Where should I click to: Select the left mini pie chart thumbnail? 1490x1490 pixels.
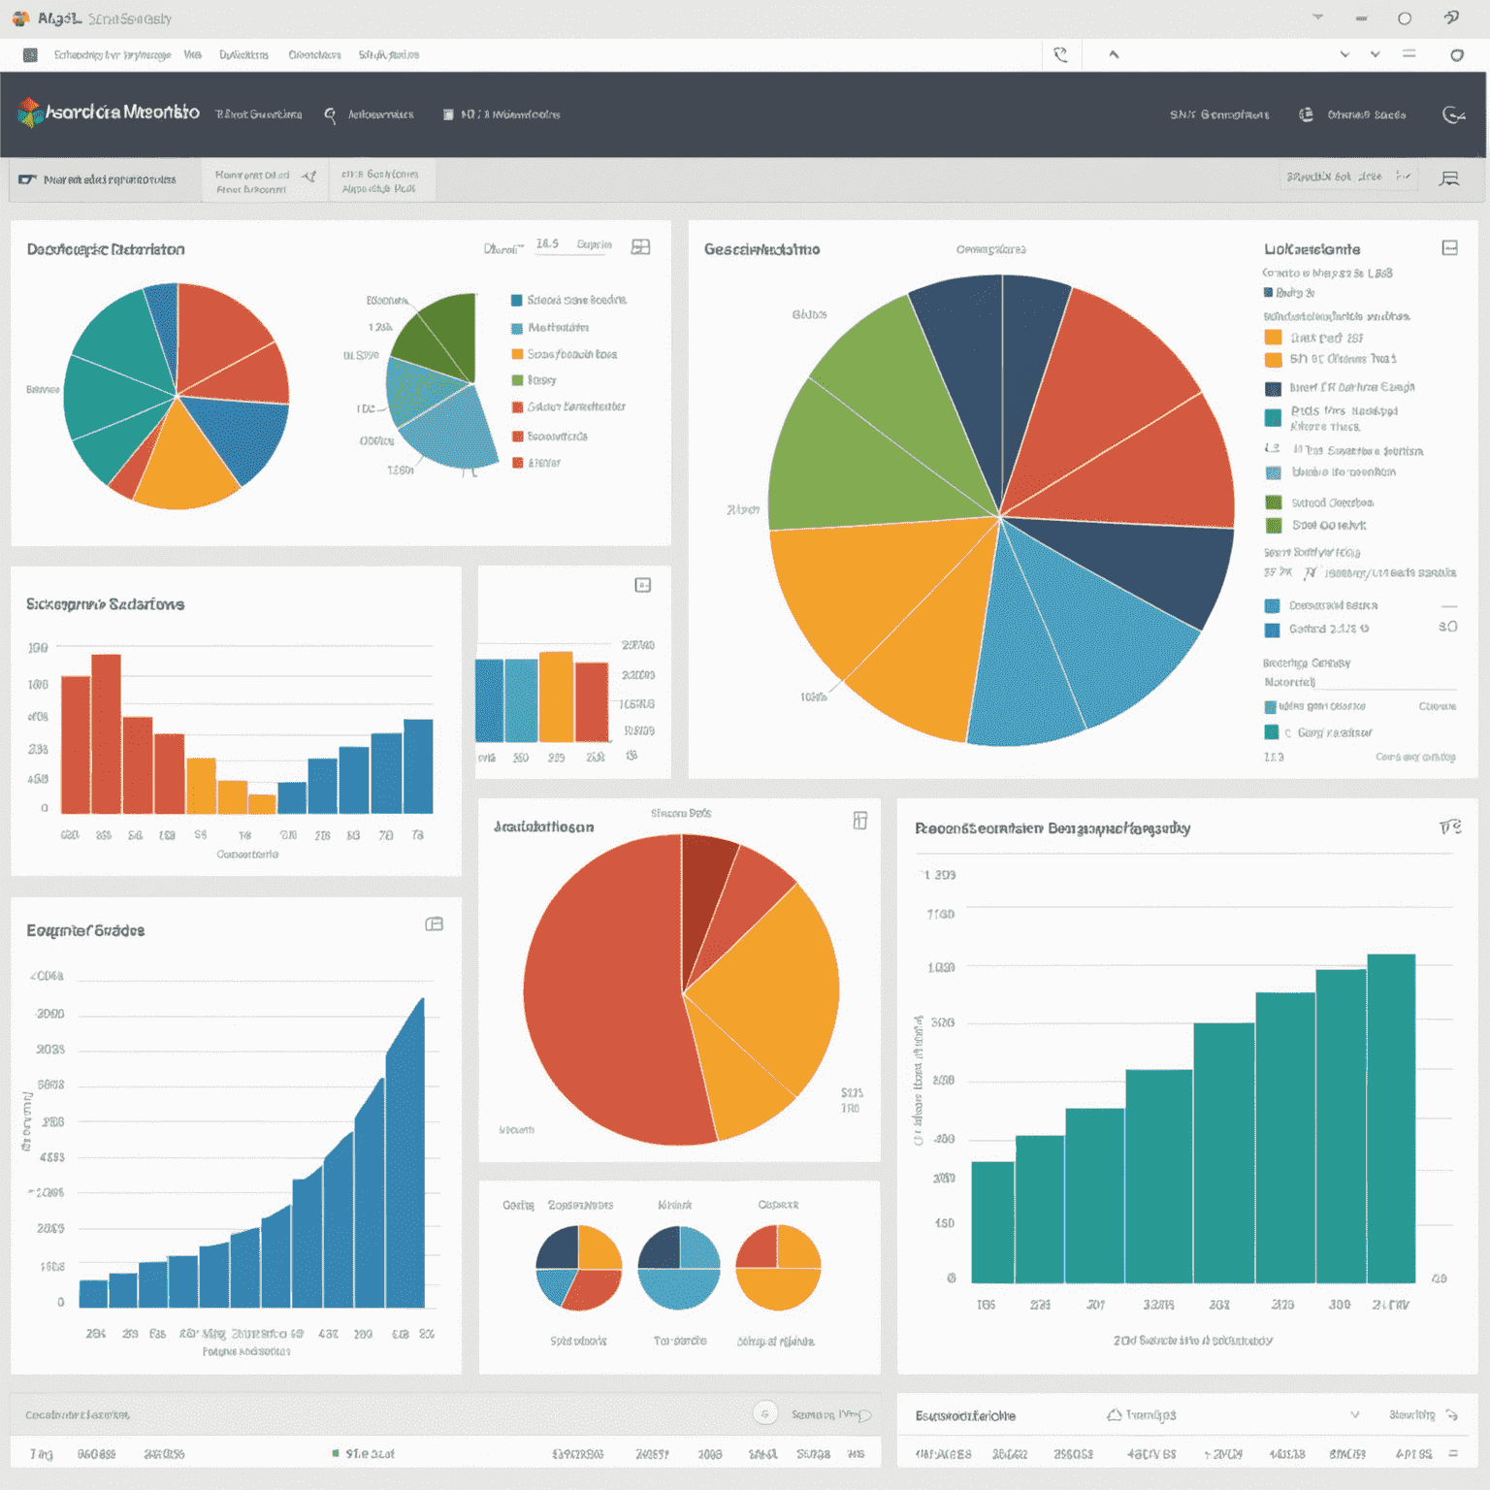coord(579,1268)
